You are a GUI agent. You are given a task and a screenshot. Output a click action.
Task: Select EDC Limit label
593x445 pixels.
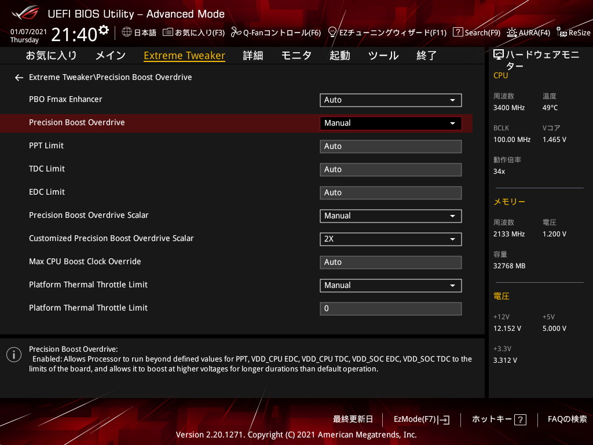[x=47, y=192]
